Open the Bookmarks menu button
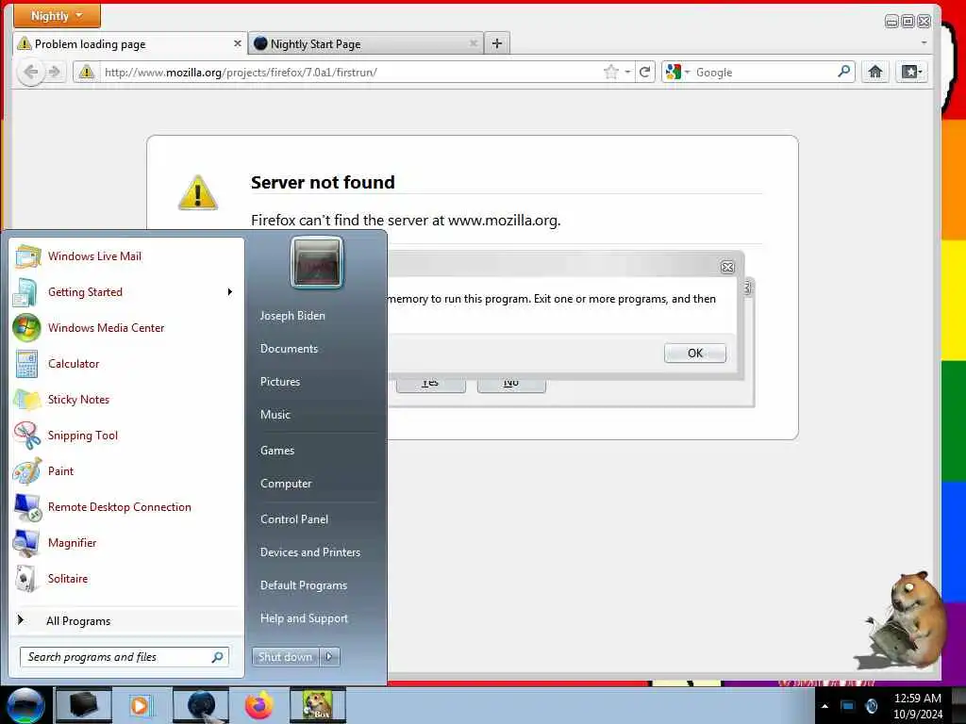The image size is (966, 724). [912, 72]
